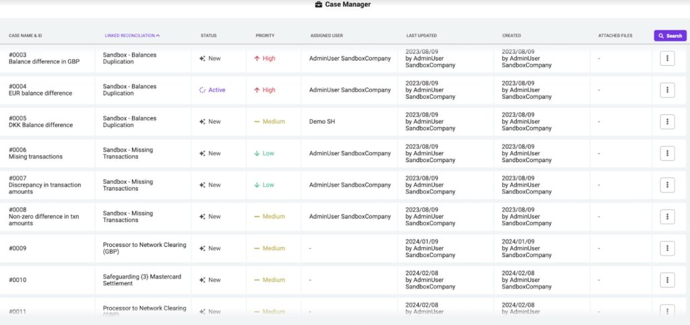
Task: Sort by Linked Reconciliation column header
Action: pyautogui.click(x=132, y=36)
